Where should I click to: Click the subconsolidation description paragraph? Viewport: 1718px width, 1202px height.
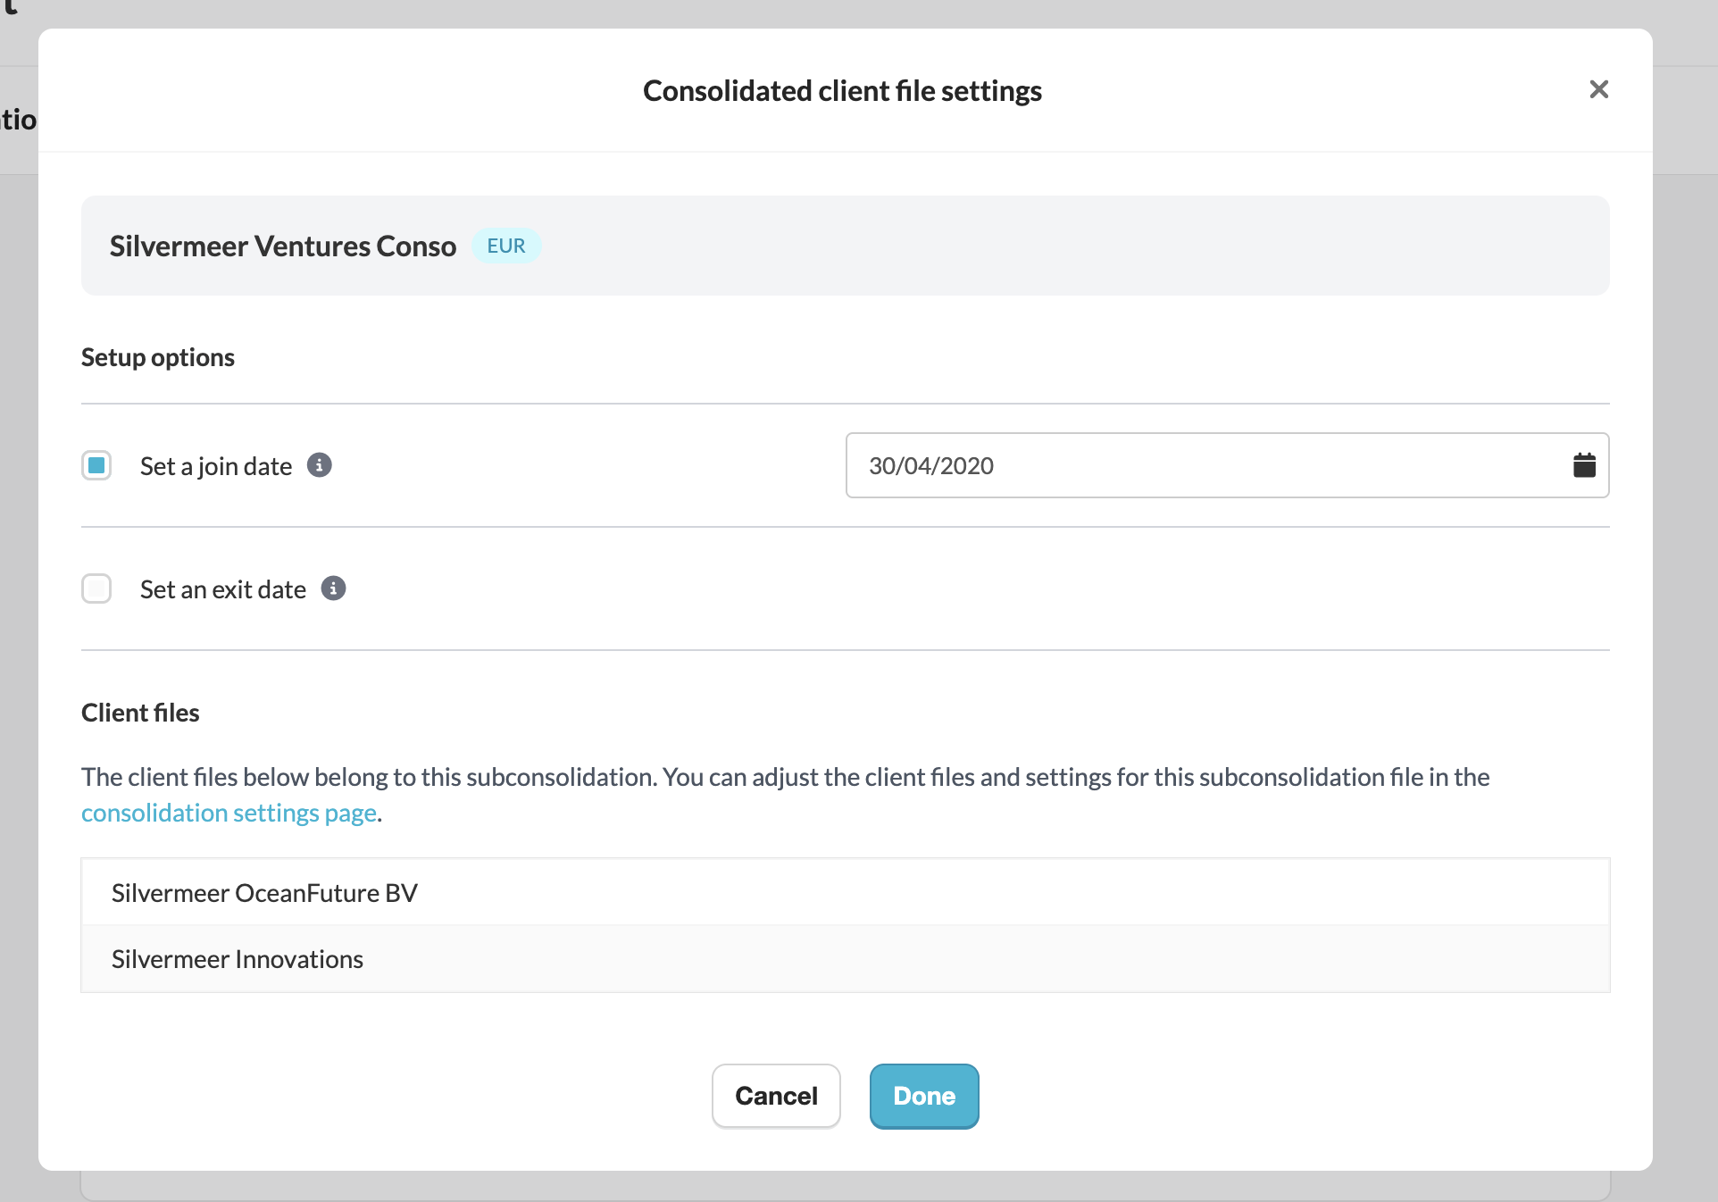pos(786,777)
